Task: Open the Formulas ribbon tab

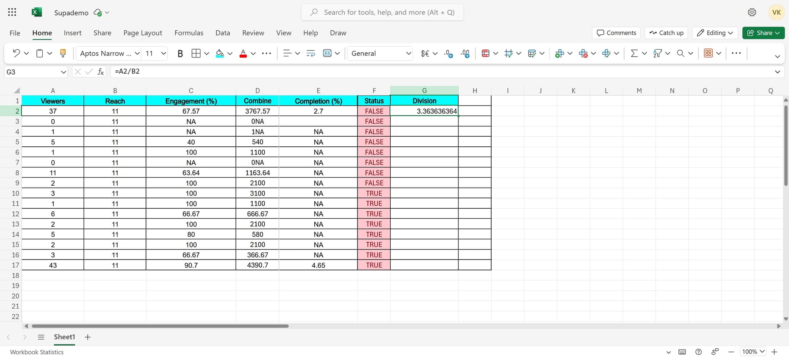Action: coord(189,33)
